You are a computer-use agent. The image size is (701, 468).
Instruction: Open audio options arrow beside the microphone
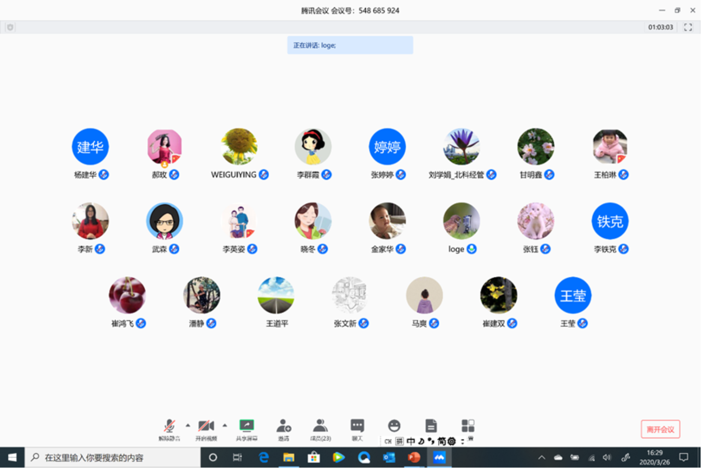click(x=188, y=425)
